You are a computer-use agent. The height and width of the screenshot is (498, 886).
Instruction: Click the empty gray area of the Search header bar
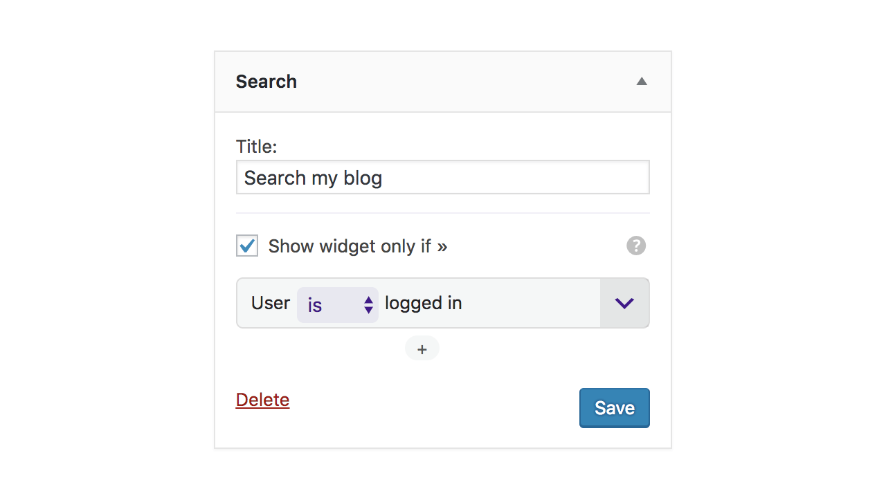(x=464, y=82)
